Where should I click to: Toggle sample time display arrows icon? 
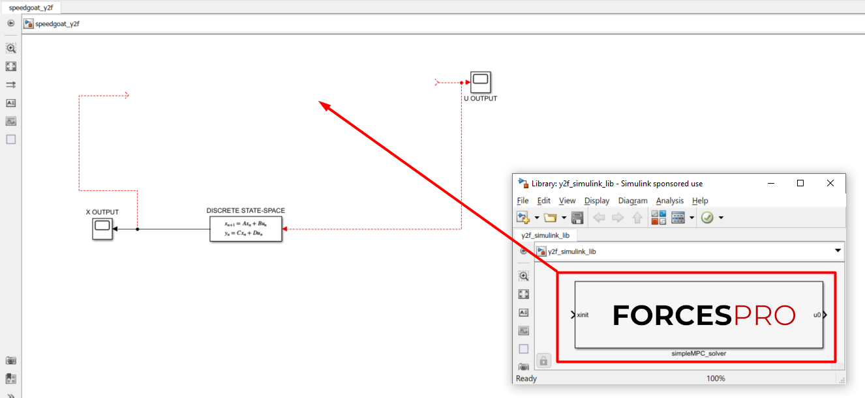coord(10,85)
